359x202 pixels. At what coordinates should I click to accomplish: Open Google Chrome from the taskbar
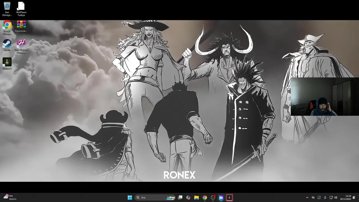click(x=205, y=198)
